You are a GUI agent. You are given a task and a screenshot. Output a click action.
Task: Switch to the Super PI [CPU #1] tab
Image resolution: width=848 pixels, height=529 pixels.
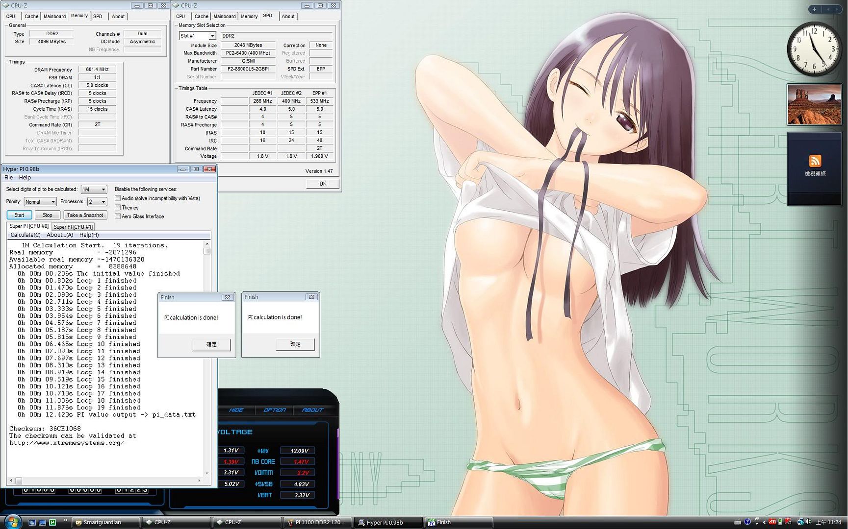[x=73, y=227]
